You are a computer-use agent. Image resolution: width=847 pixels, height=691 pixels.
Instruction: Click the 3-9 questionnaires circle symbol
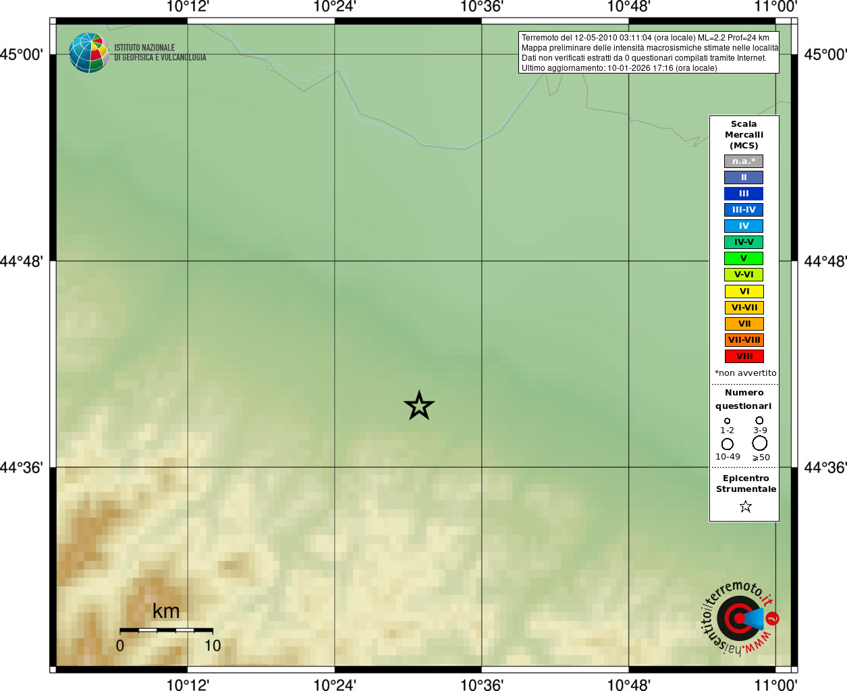pyautogui.click(x=759, y=420)
